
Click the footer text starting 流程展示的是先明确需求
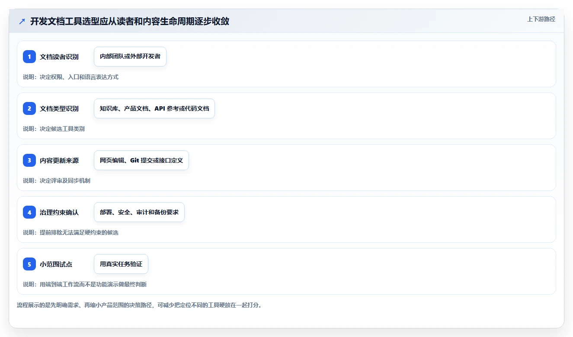(x=139, y=305)
